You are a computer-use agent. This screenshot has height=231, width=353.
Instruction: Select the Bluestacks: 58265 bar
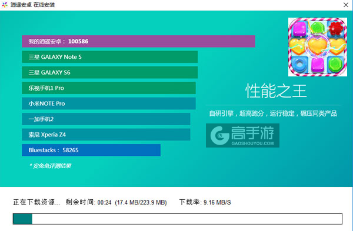tap(91, 150)
